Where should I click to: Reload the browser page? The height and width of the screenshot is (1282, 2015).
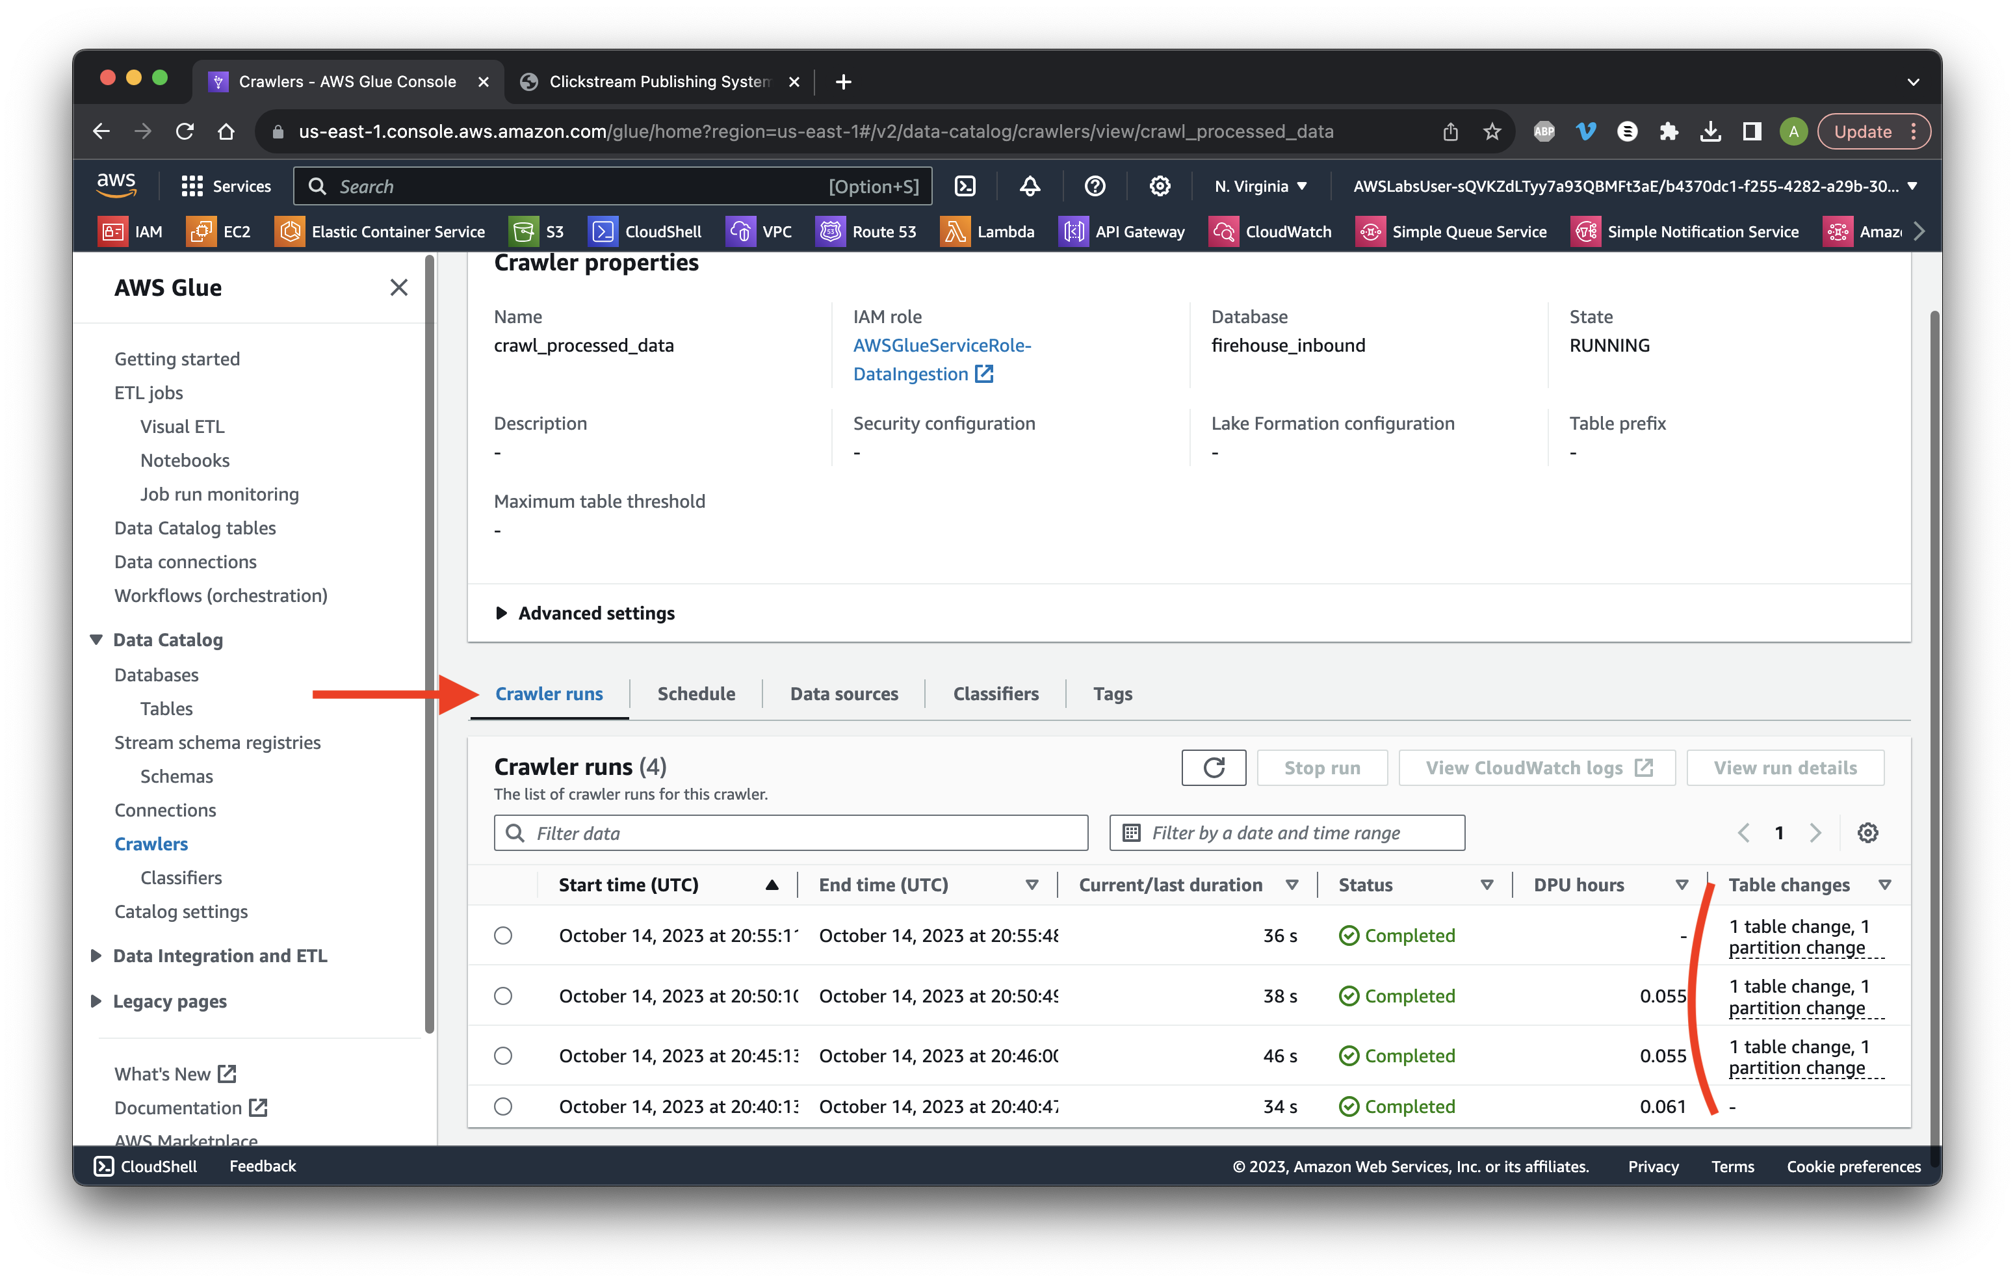(x=185, y=131)
